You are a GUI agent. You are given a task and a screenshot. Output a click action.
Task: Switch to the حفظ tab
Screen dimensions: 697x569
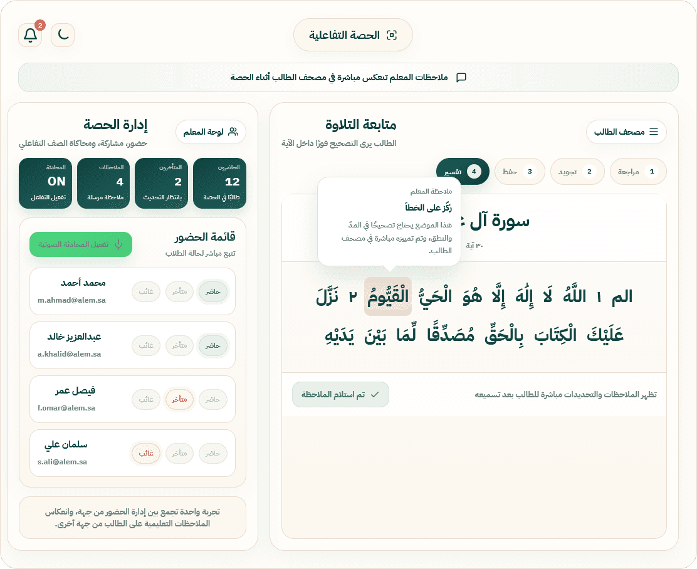click(520, 171)
